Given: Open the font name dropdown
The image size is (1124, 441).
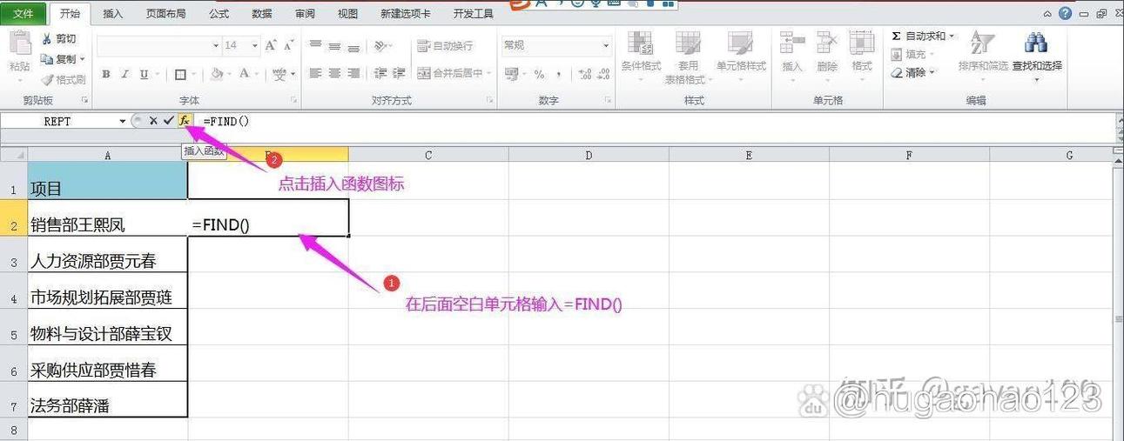Looking at the screenshot, I should [216, 45].
